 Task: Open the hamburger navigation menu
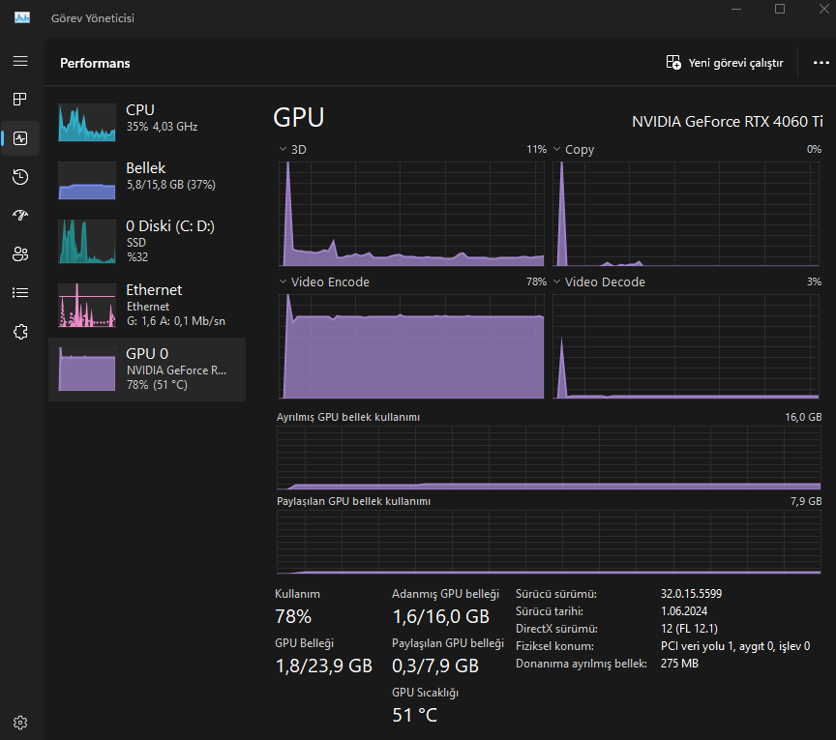[20, 61]
